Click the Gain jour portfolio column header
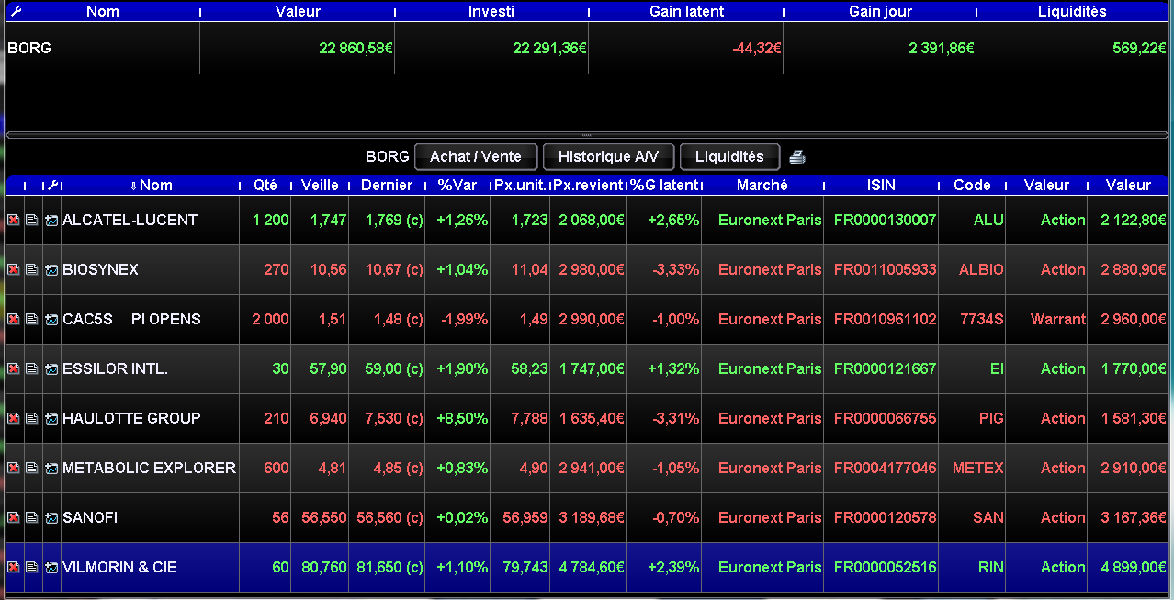 click(880, 12)
